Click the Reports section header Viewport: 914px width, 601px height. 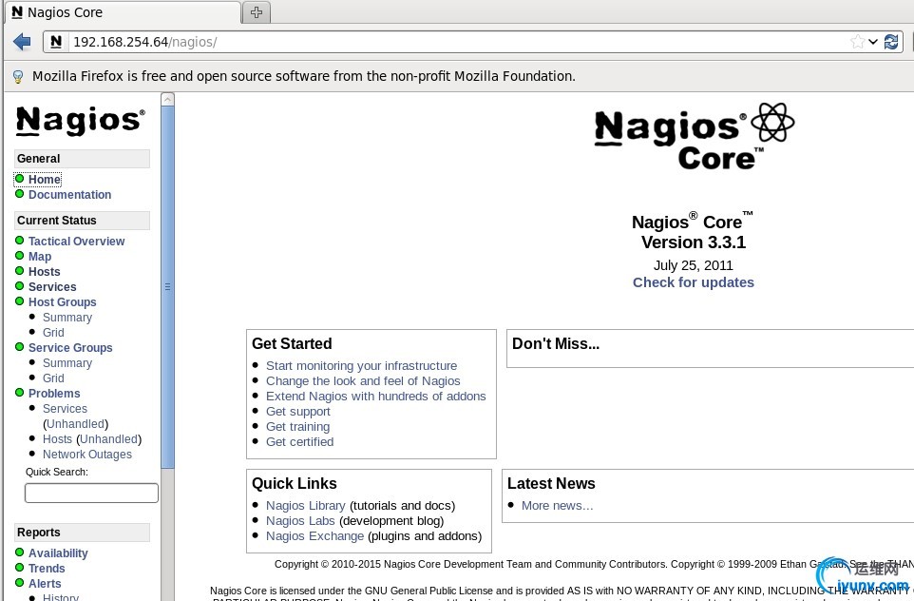pos(82,533)
